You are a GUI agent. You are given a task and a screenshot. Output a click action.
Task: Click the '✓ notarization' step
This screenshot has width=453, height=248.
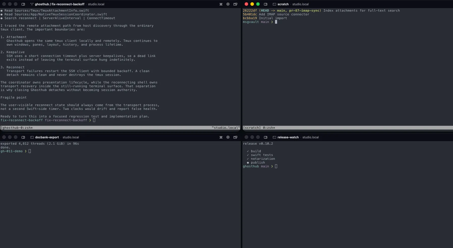tap(261, 159)
